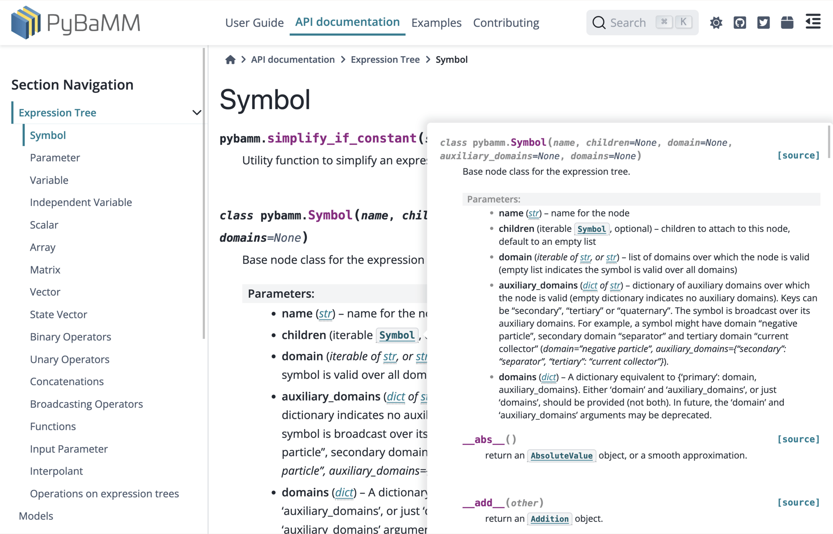Switch to the Examples tab

(436, 23)
